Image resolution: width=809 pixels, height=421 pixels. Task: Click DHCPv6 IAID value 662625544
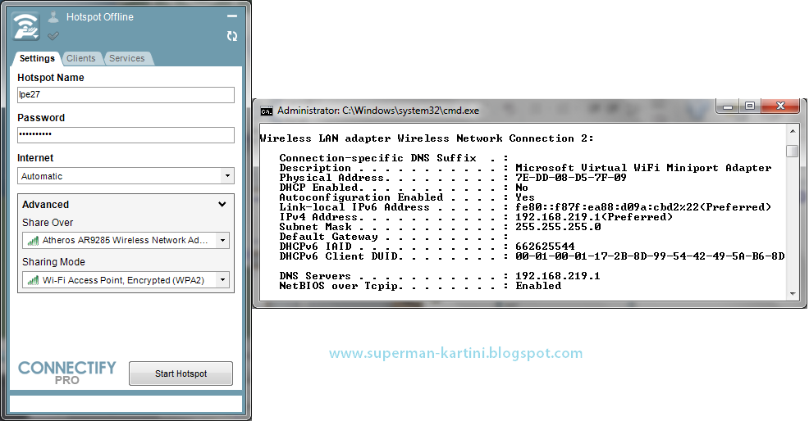point(545,247)
